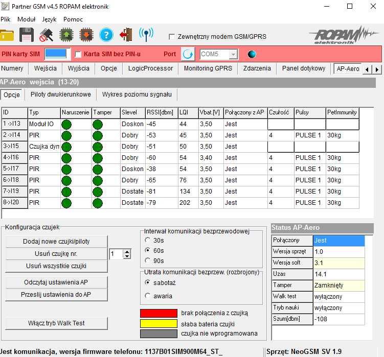The width and height of the screenshot is (384, 357).
Task: Click the yellow weak-battery legend swatch
Action: point(159,324)
